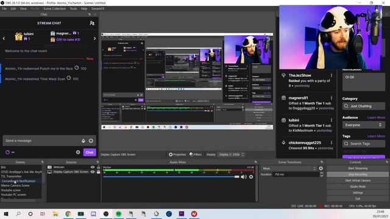
Task: Float the Controls dock using its icon
Action: coord(387,162)
